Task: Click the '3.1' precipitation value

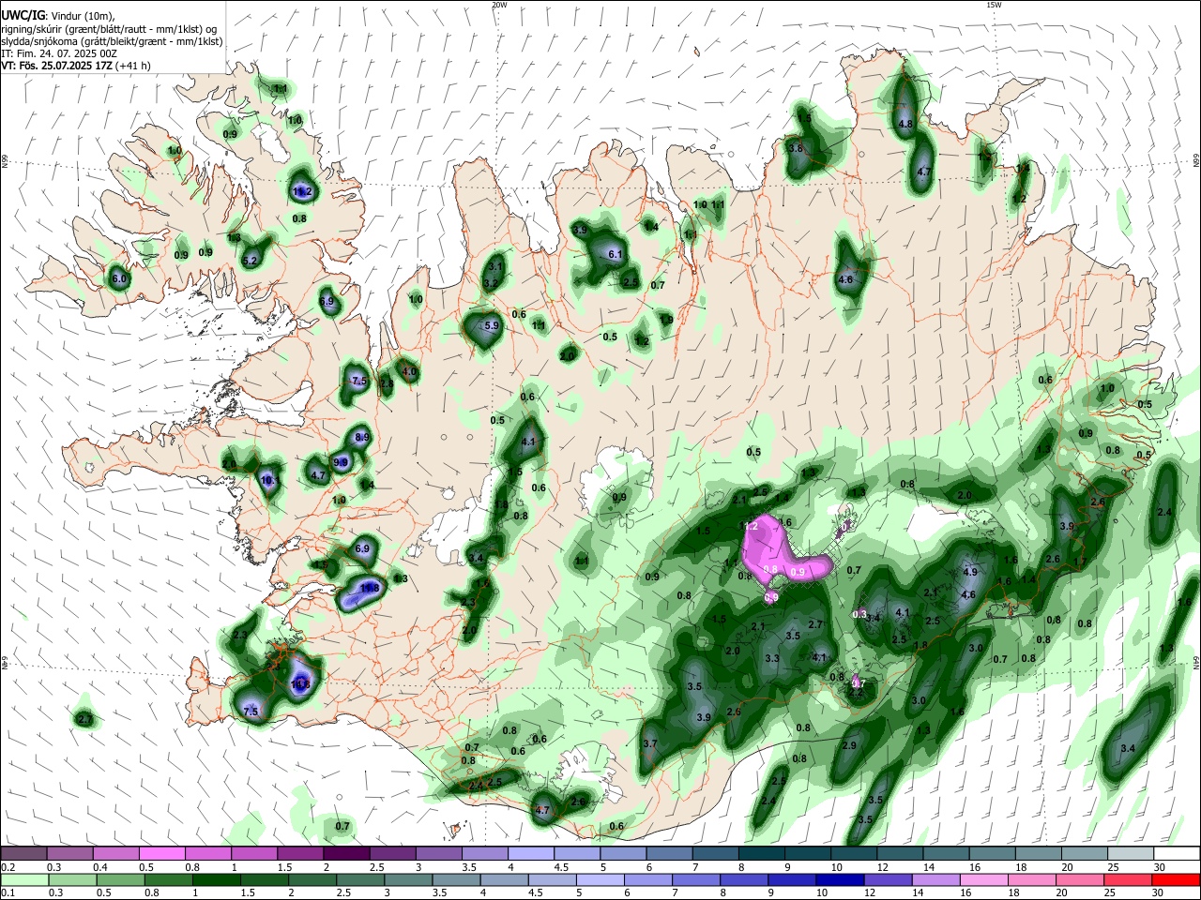Action: point(495,267)
